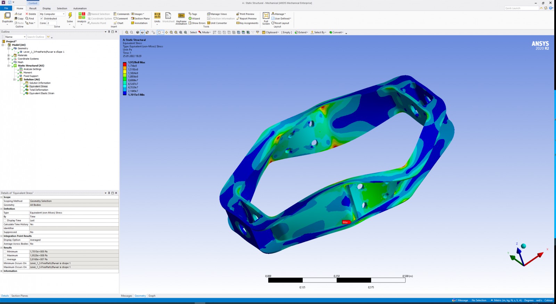Click Print Preview button
The width and height of the screenshot is (556, 304).
[x=245, y=14]
